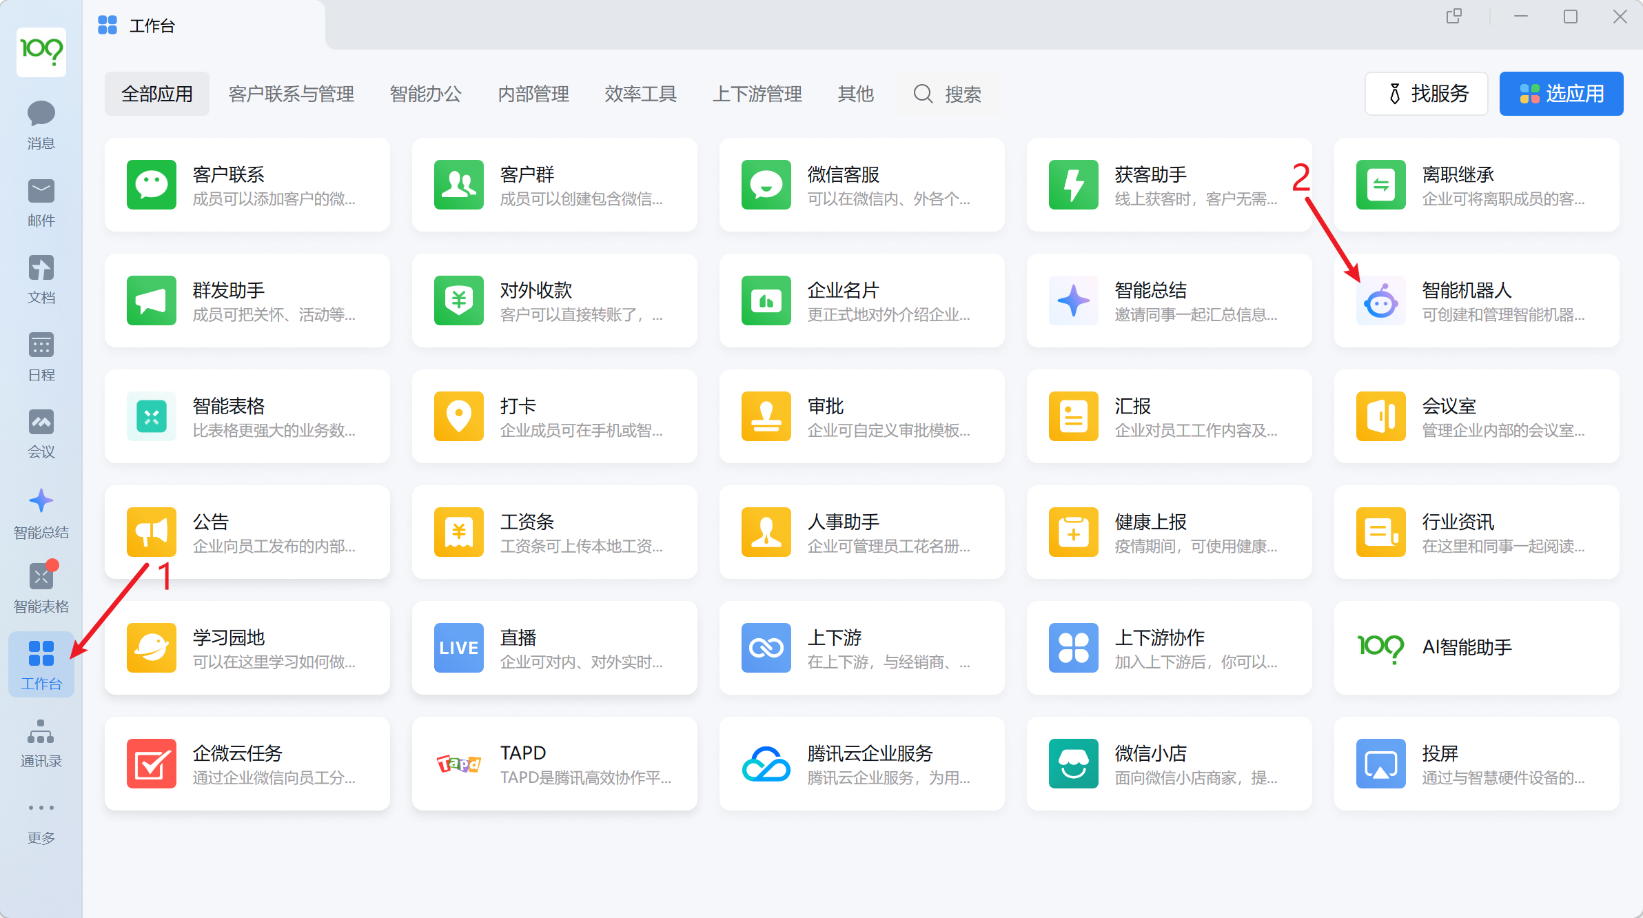
Task: Click the blue 选应用 button
Action: 1561,94
